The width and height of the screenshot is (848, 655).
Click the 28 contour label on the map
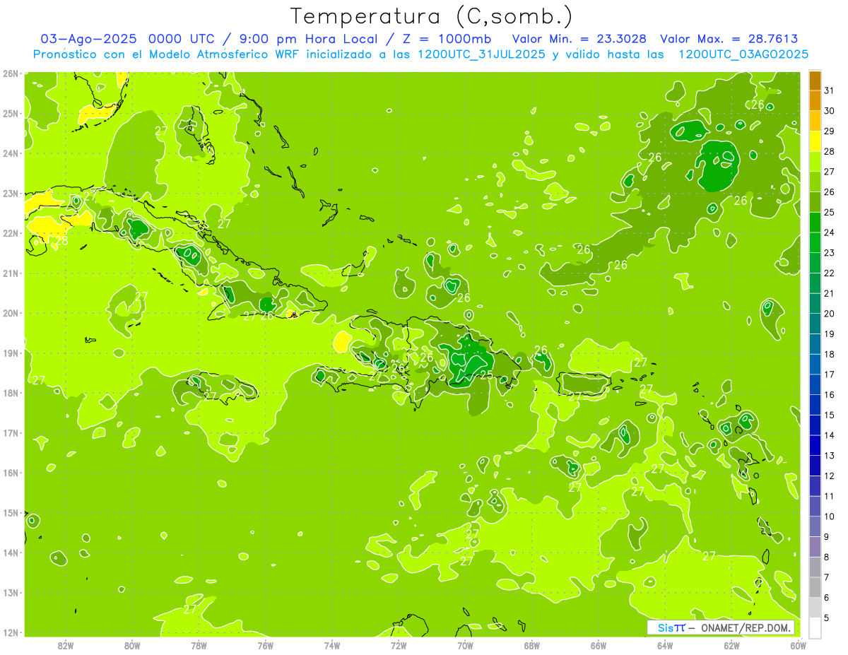[61, 241]
